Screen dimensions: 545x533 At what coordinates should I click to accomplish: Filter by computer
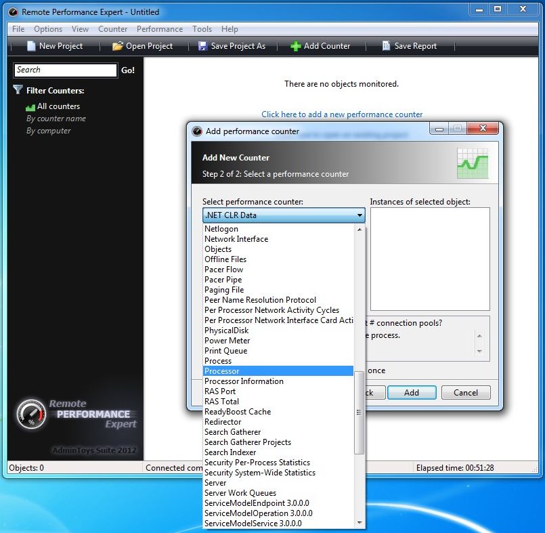point(48,131)
